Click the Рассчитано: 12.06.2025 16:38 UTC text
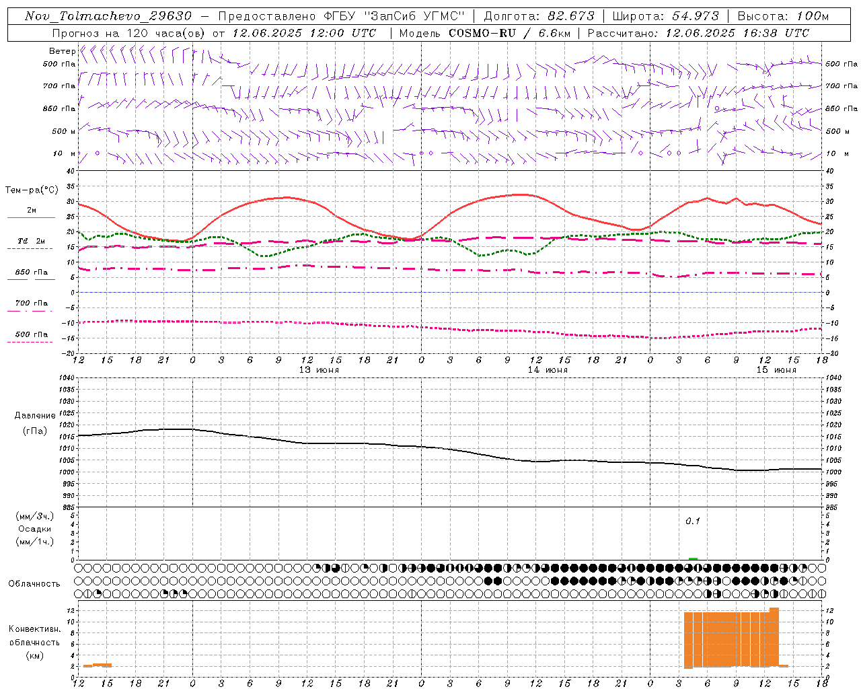 [x=698, y=32]
